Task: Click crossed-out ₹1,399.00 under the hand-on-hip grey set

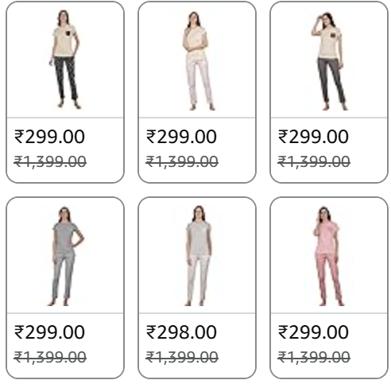Action: pos(50,357)
